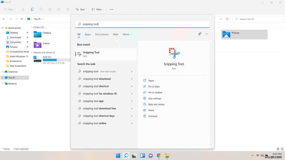Click Uninstall for Snipping Tool

coord(153,116)
